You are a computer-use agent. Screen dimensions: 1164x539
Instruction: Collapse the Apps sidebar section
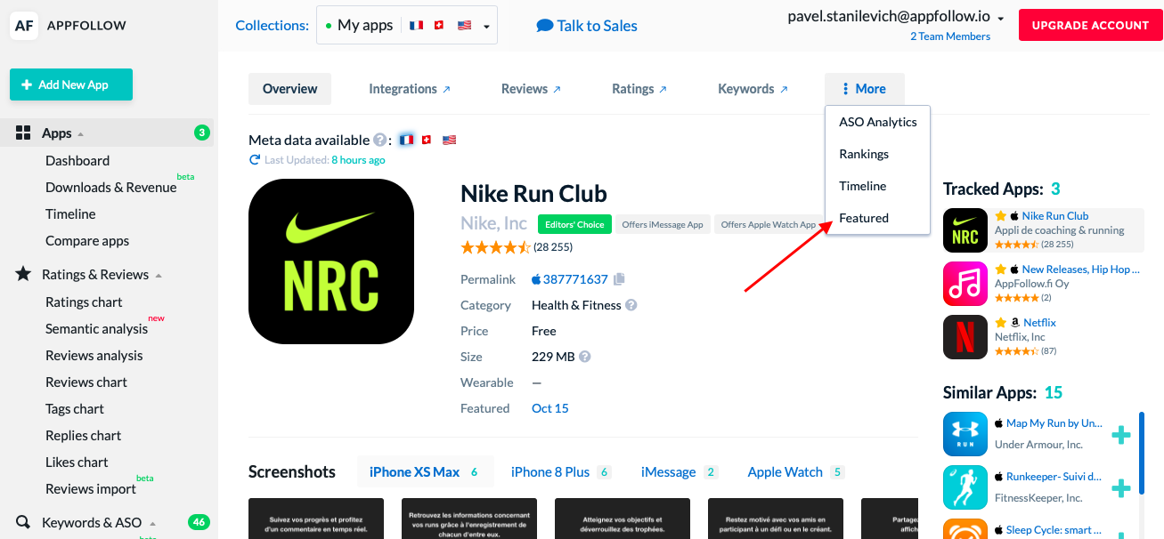81,134
